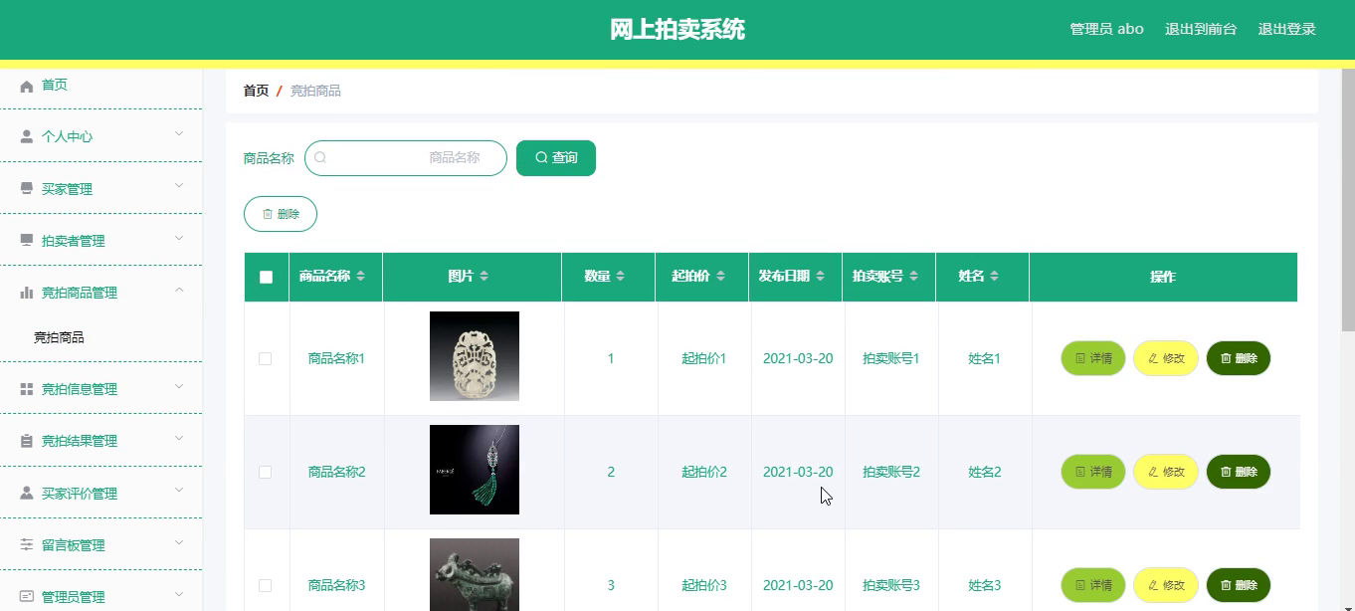Click the person icon beside 个人中心
The height and width of the screenshot is (611, 1355).
27,136
